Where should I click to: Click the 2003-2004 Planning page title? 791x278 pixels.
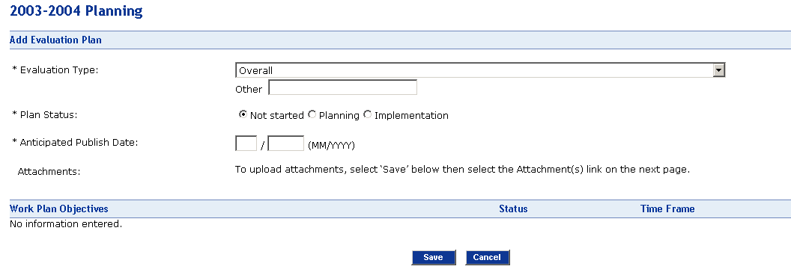[76, 10]
